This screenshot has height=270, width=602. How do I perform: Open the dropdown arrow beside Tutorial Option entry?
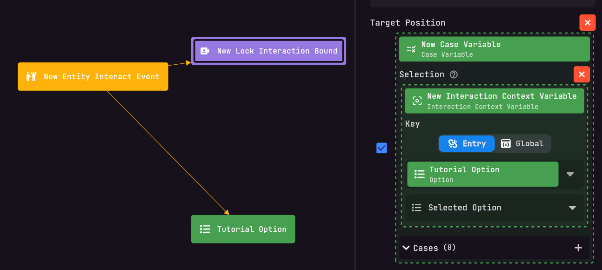570,174
